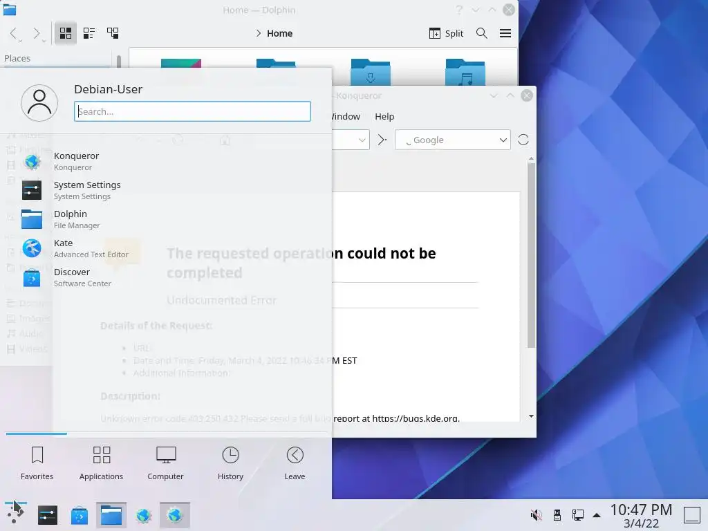Reload the page in Konqueror
708x531 pixels.
[523, 140]
